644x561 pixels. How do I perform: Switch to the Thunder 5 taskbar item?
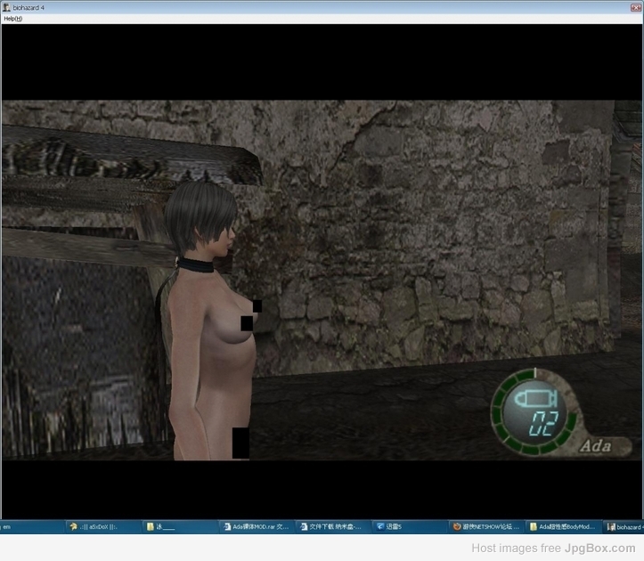410,526
